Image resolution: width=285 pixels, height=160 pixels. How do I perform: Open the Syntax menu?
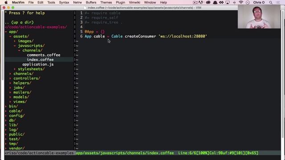[x=64, y=2]
